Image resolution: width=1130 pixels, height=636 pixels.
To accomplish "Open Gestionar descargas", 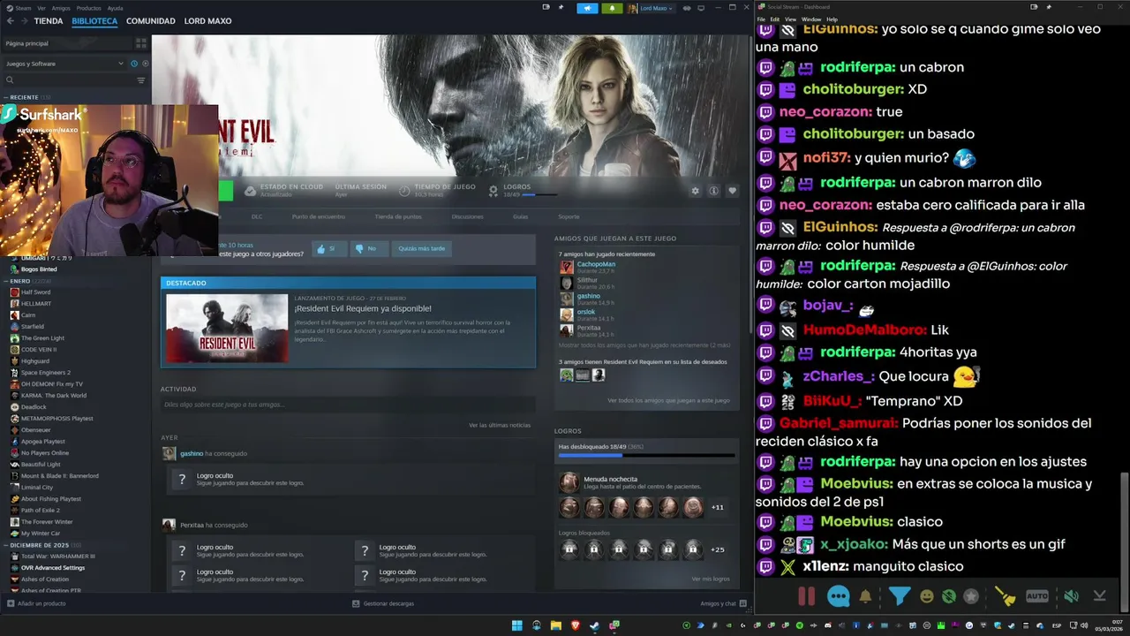I will (x=383, y=603).
